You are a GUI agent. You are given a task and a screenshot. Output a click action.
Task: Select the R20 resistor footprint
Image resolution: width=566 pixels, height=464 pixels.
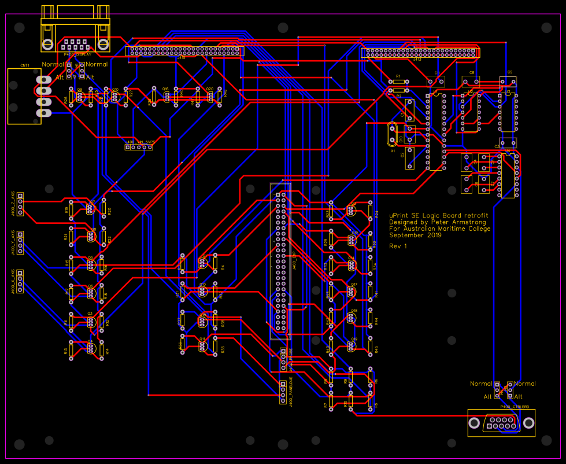[x=104, y=208]
